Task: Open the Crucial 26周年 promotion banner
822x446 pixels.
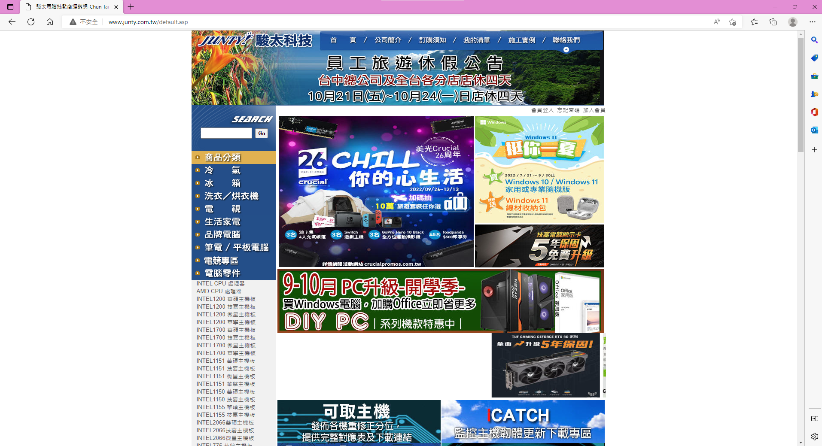Action: [x=376, y=191]
